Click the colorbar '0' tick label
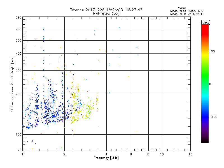 [210, 84]
